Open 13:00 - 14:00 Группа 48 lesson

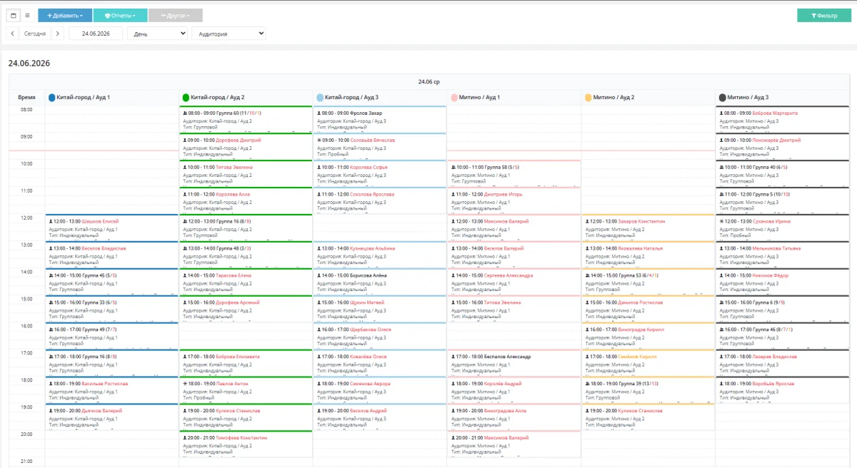click(246, 255)
